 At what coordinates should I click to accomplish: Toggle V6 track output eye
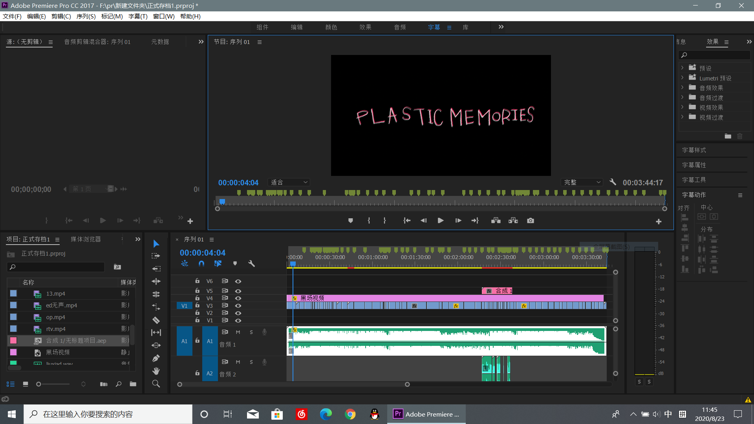[x=238, y=281]
